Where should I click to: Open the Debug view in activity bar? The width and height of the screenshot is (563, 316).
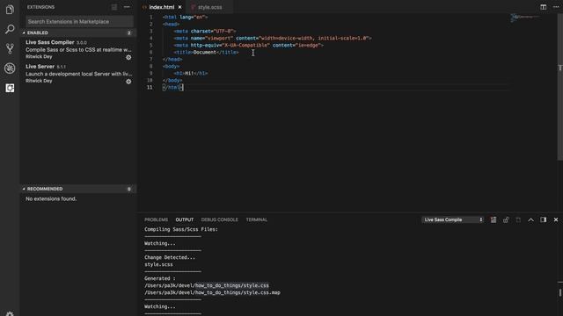tap(10, 68)
